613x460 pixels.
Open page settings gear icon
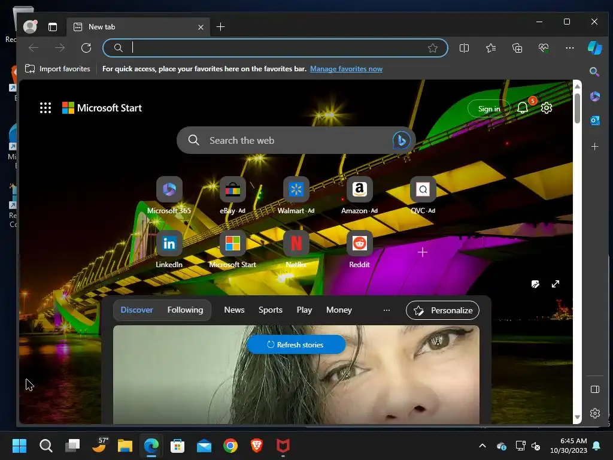click(x=546, y=108)
